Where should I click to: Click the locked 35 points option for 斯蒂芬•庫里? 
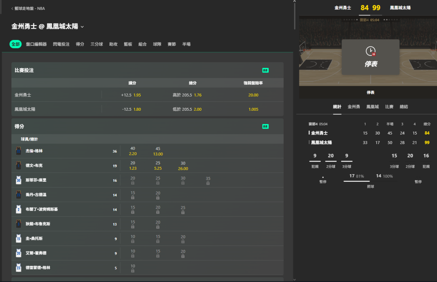(x=208, y=180)
